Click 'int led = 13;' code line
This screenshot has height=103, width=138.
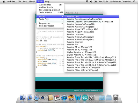pos(41,41)
